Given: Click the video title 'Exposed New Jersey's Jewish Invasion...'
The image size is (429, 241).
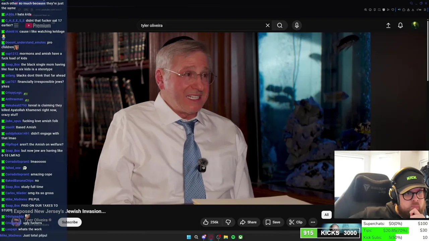Looking at the screenshot, I should (60, 211).
